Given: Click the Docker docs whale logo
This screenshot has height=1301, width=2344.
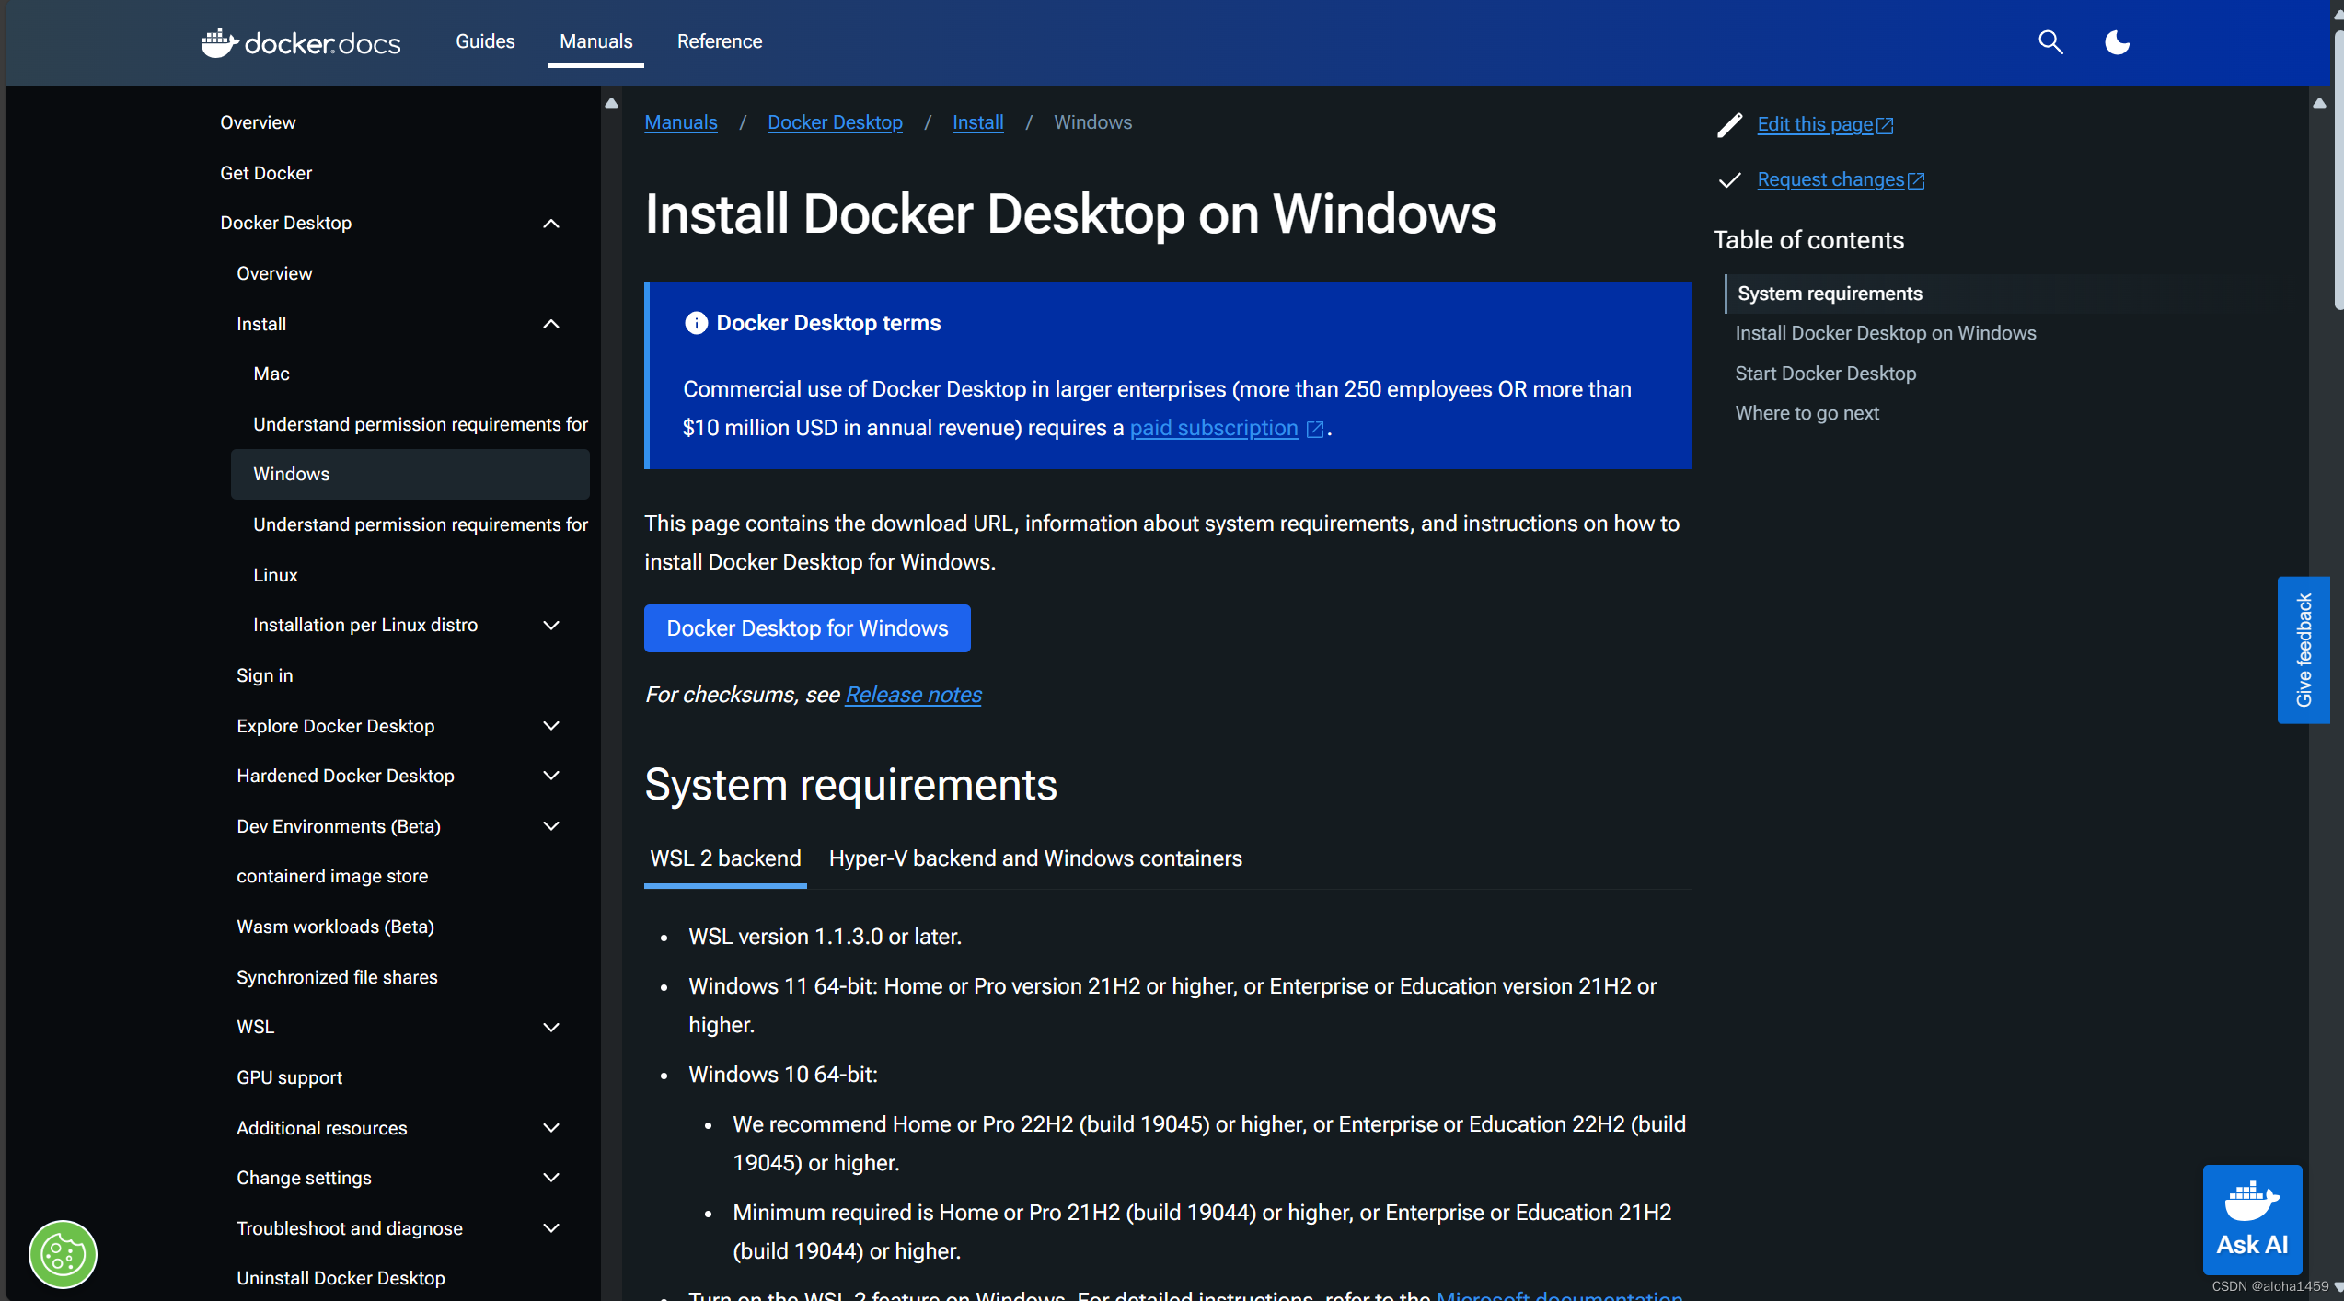Looking at the screenshot, I should (x=219, y=42).
